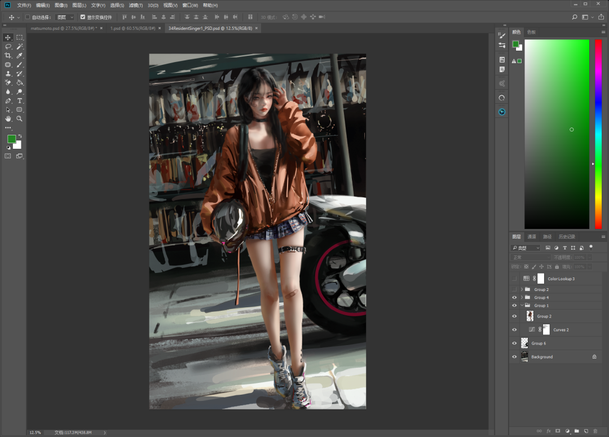
Task: Expand the Group 4 layer folder
Action: coord(522,297)
